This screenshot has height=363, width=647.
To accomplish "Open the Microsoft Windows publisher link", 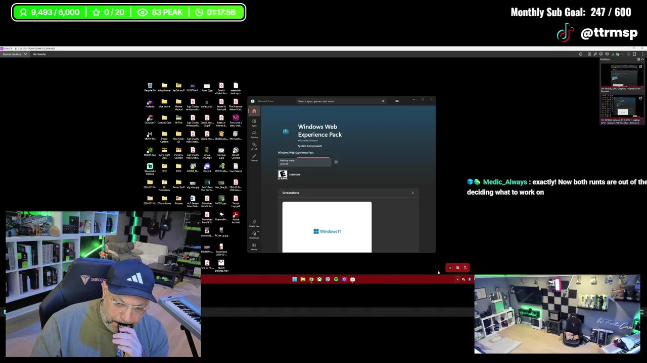I will (308, 141).
